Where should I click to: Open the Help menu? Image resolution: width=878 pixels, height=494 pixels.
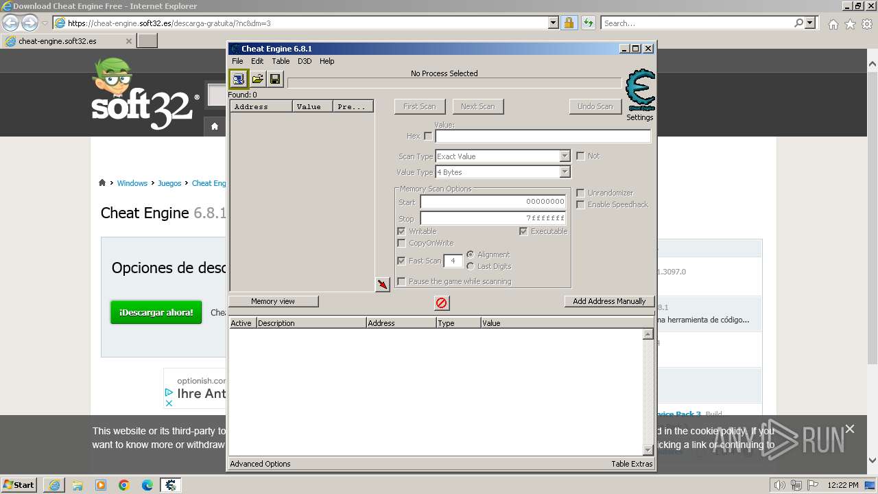point(327,61)
